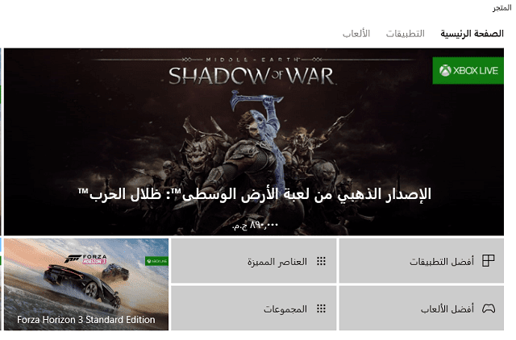Open the المجموعات tile
This screenshot has height=340, width=516.
click(253, 308)
